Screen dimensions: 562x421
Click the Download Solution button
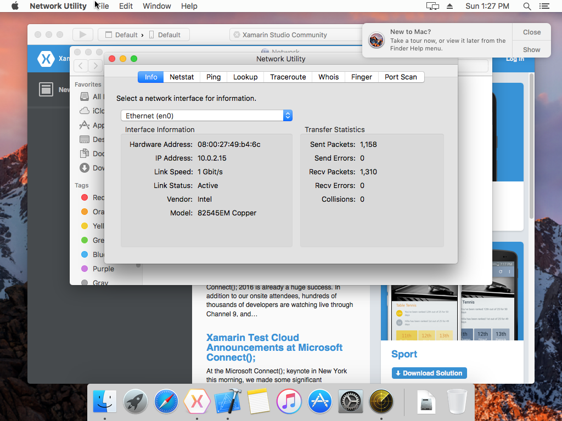click(x=429, y=373)
